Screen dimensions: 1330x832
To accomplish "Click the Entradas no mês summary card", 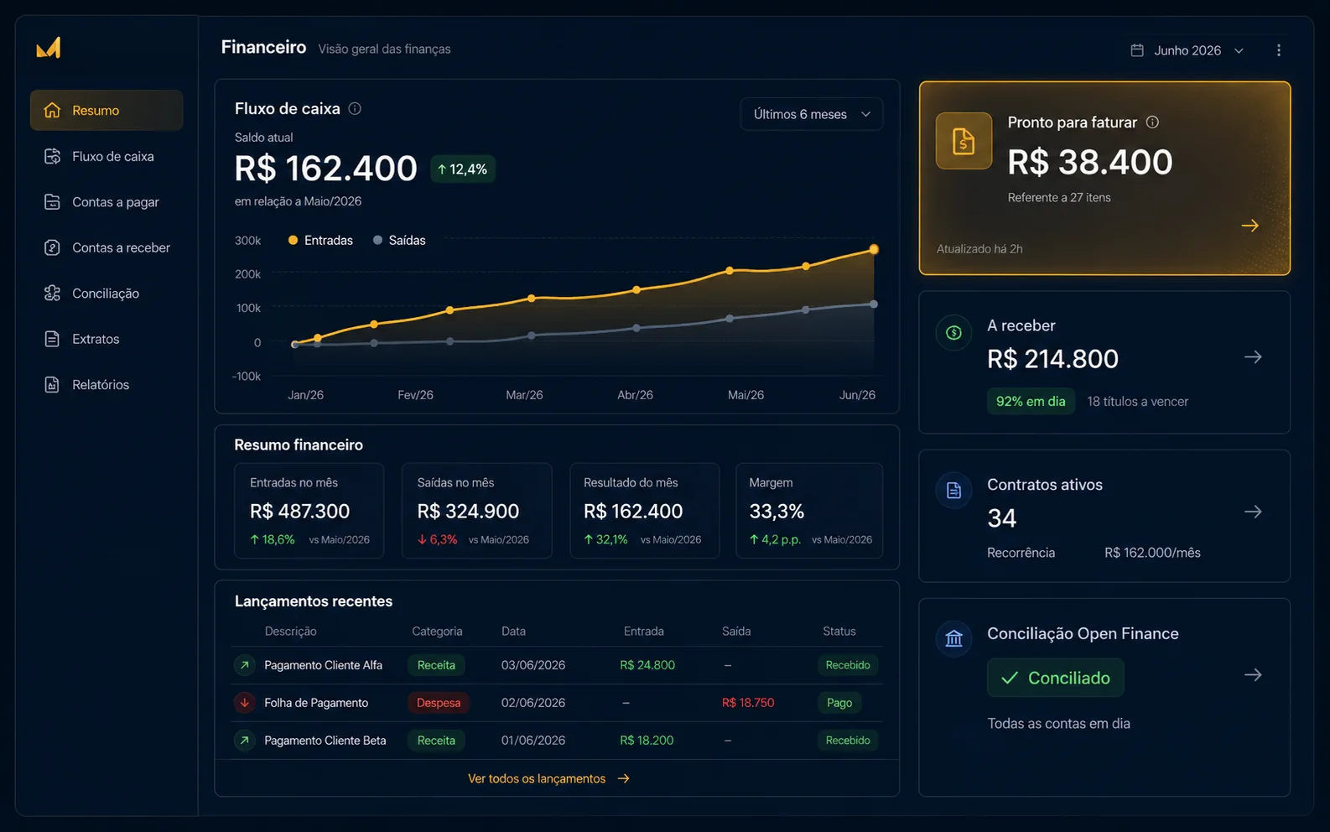I will pos(309,511).
